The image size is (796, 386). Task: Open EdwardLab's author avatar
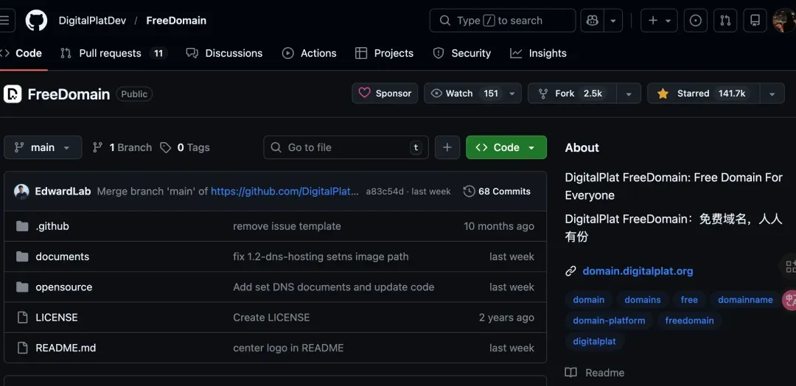pyautogui.click(x=21, y=192)
